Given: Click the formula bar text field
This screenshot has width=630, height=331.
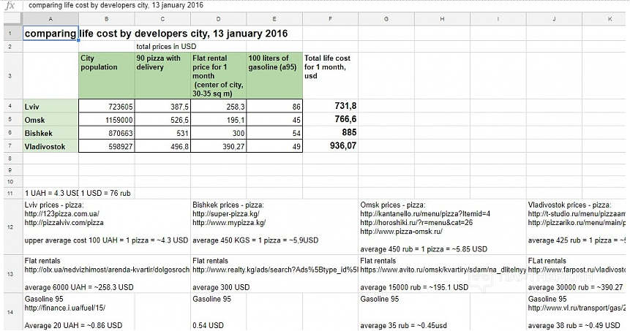Looking at the screenshot, I should point(326,6).
